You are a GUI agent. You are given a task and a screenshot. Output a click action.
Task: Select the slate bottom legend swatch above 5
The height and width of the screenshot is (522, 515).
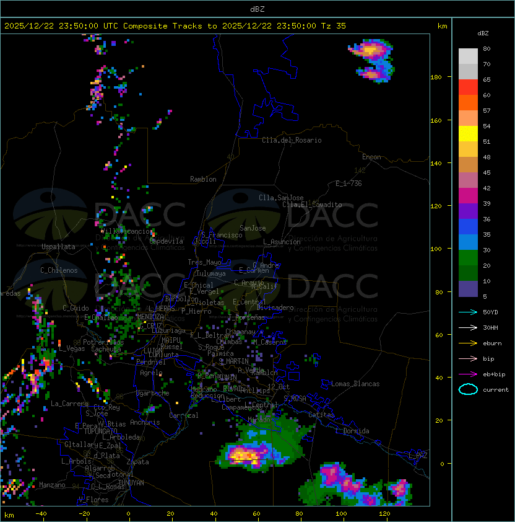(x=468, y=289)
